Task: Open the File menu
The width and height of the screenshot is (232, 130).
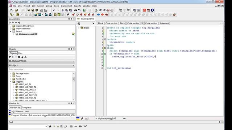Action: 14,6
